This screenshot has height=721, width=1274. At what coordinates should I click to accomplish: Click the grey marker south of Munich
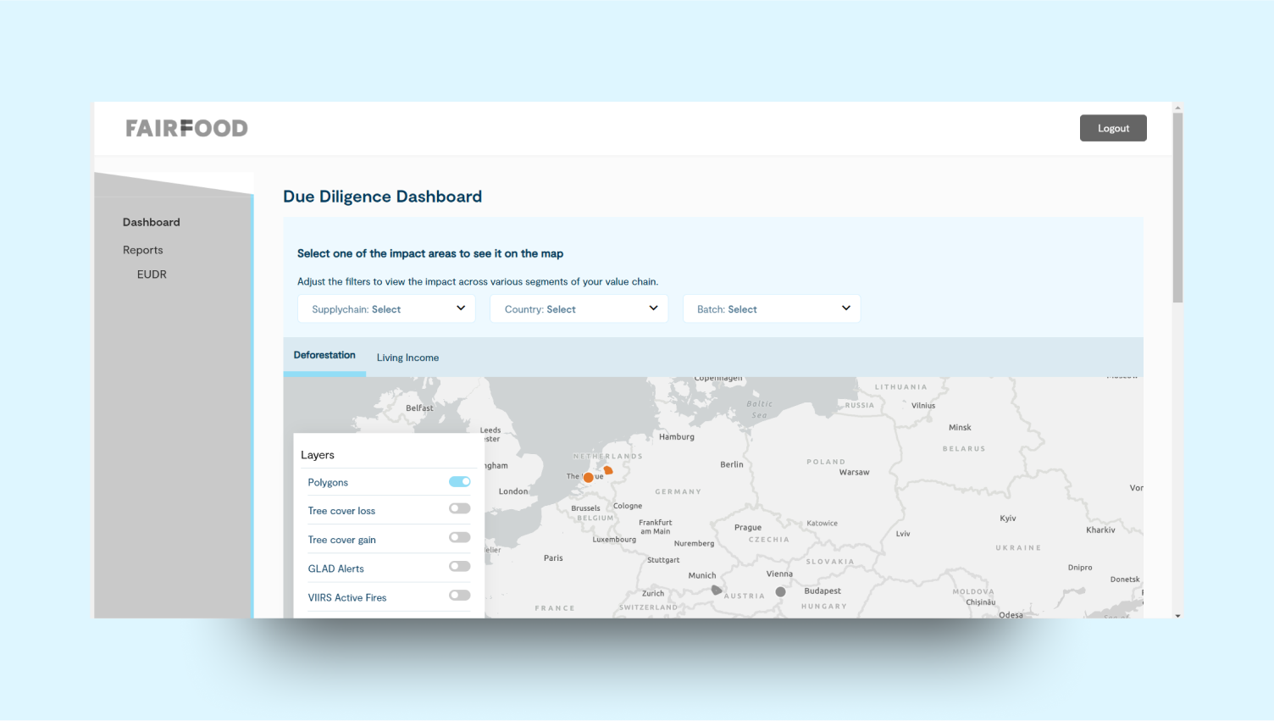[x=717, y=590]
